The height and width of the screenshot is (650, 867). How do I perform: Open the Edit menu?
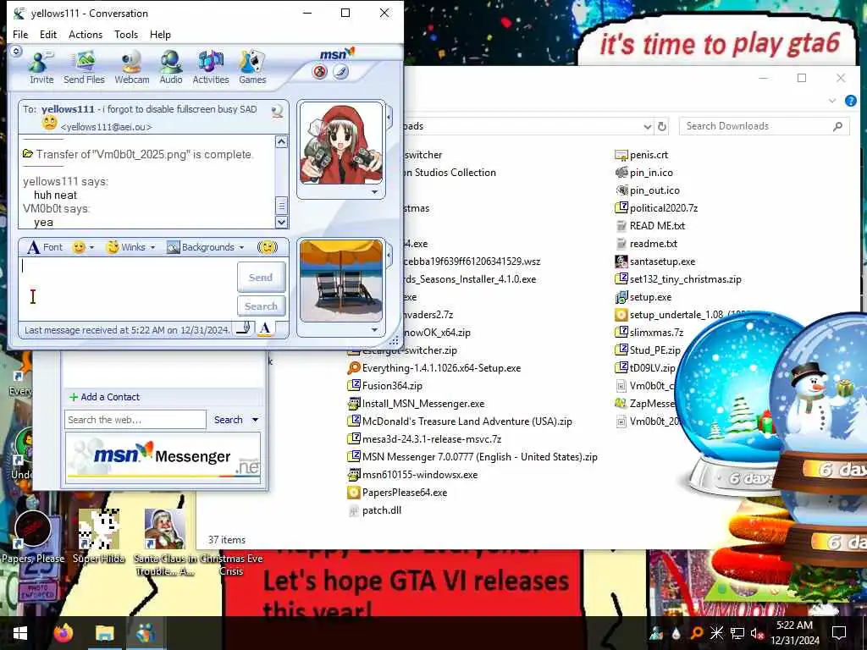click(x=48, y=35)
